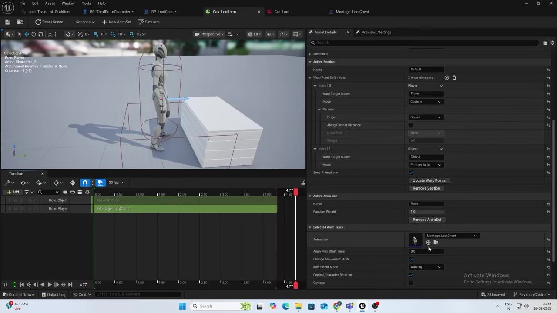This screenshot has height=313, width=557.
Task: Toggle scale snap (0.25) icon
Action: [x=132, y=34]
